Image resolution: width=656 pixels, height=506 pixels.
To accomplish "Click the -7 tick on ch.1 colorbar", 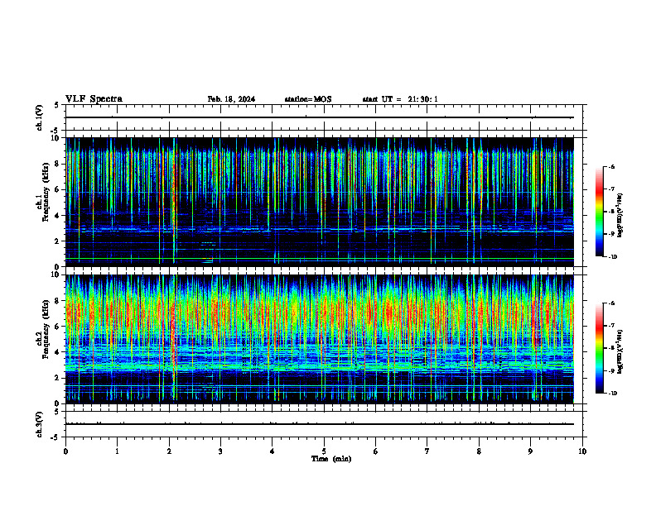I will tap(612, 189).
